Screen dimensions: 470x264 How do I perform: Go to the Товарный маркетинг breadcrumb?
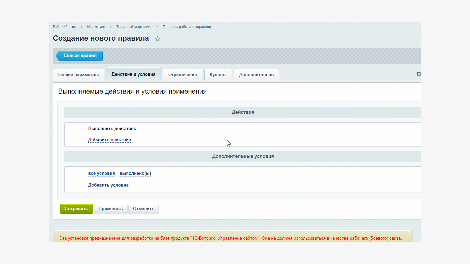tap(134, 27)
